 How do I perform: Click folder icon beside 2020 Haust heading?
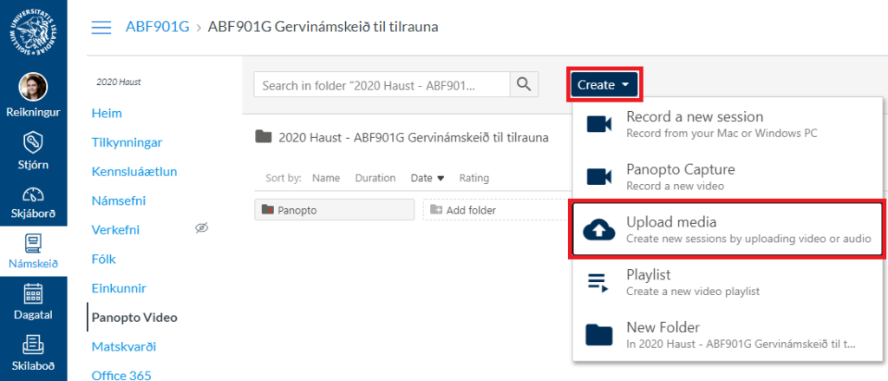point(263,136)
